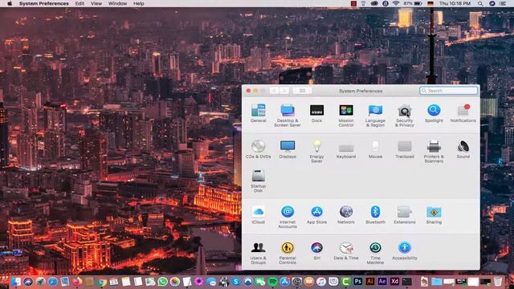Image resolution: width=514 pixels, height=289 pixels.
Task: Launch Google Chrome from the Dock
Action: pyautogui.click(x=102, y=282)
